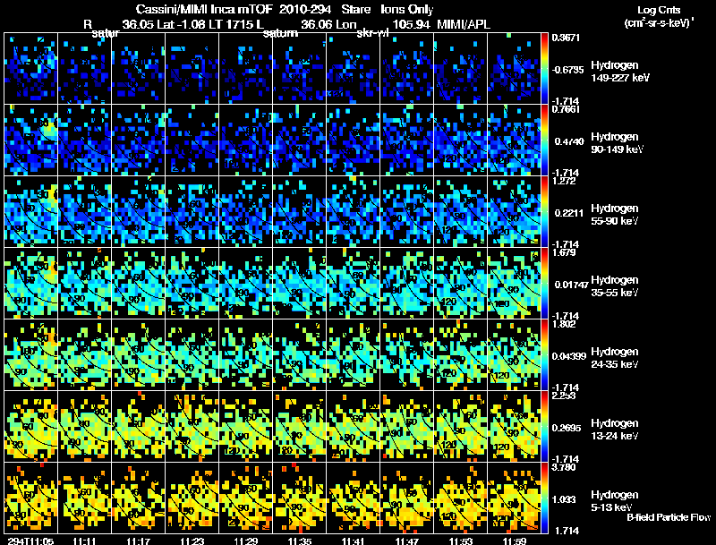Click the "MIMI/APL" label in header
716x545 pixels.
464,25
